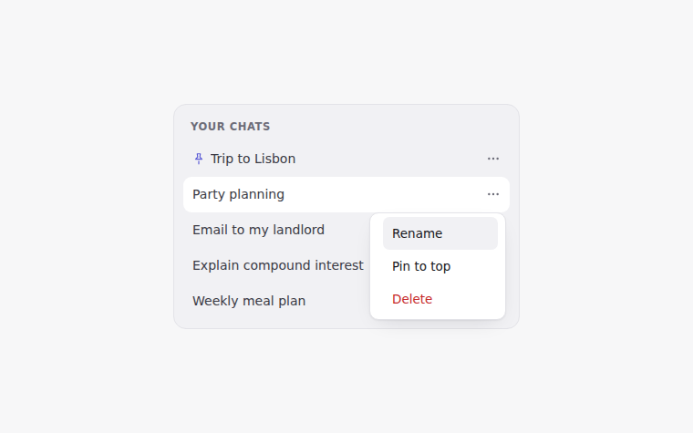Pin Party planning to the top
The image size is (693, 433).
[440, 266]
